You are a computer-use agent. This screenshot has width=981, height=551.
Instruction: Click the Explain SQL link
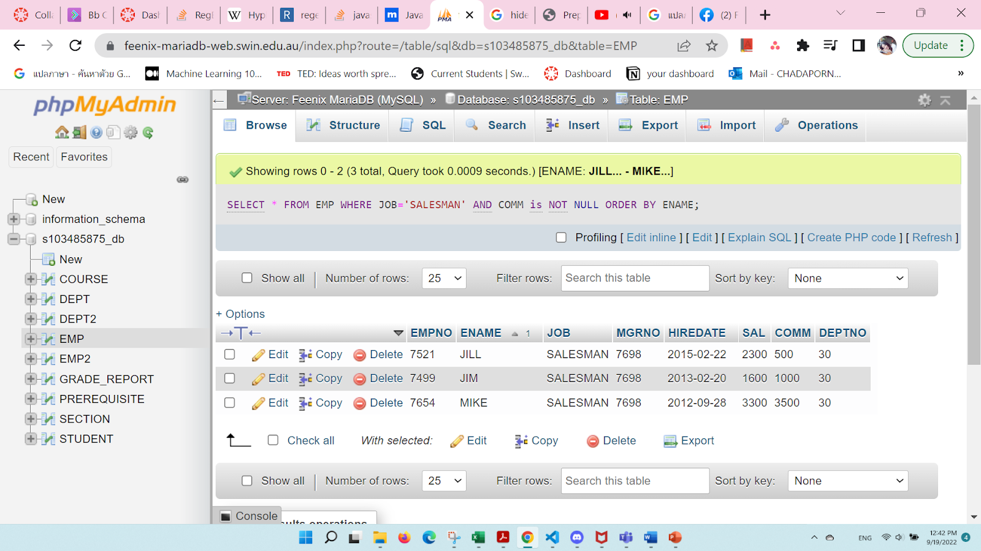click(759, 237)
